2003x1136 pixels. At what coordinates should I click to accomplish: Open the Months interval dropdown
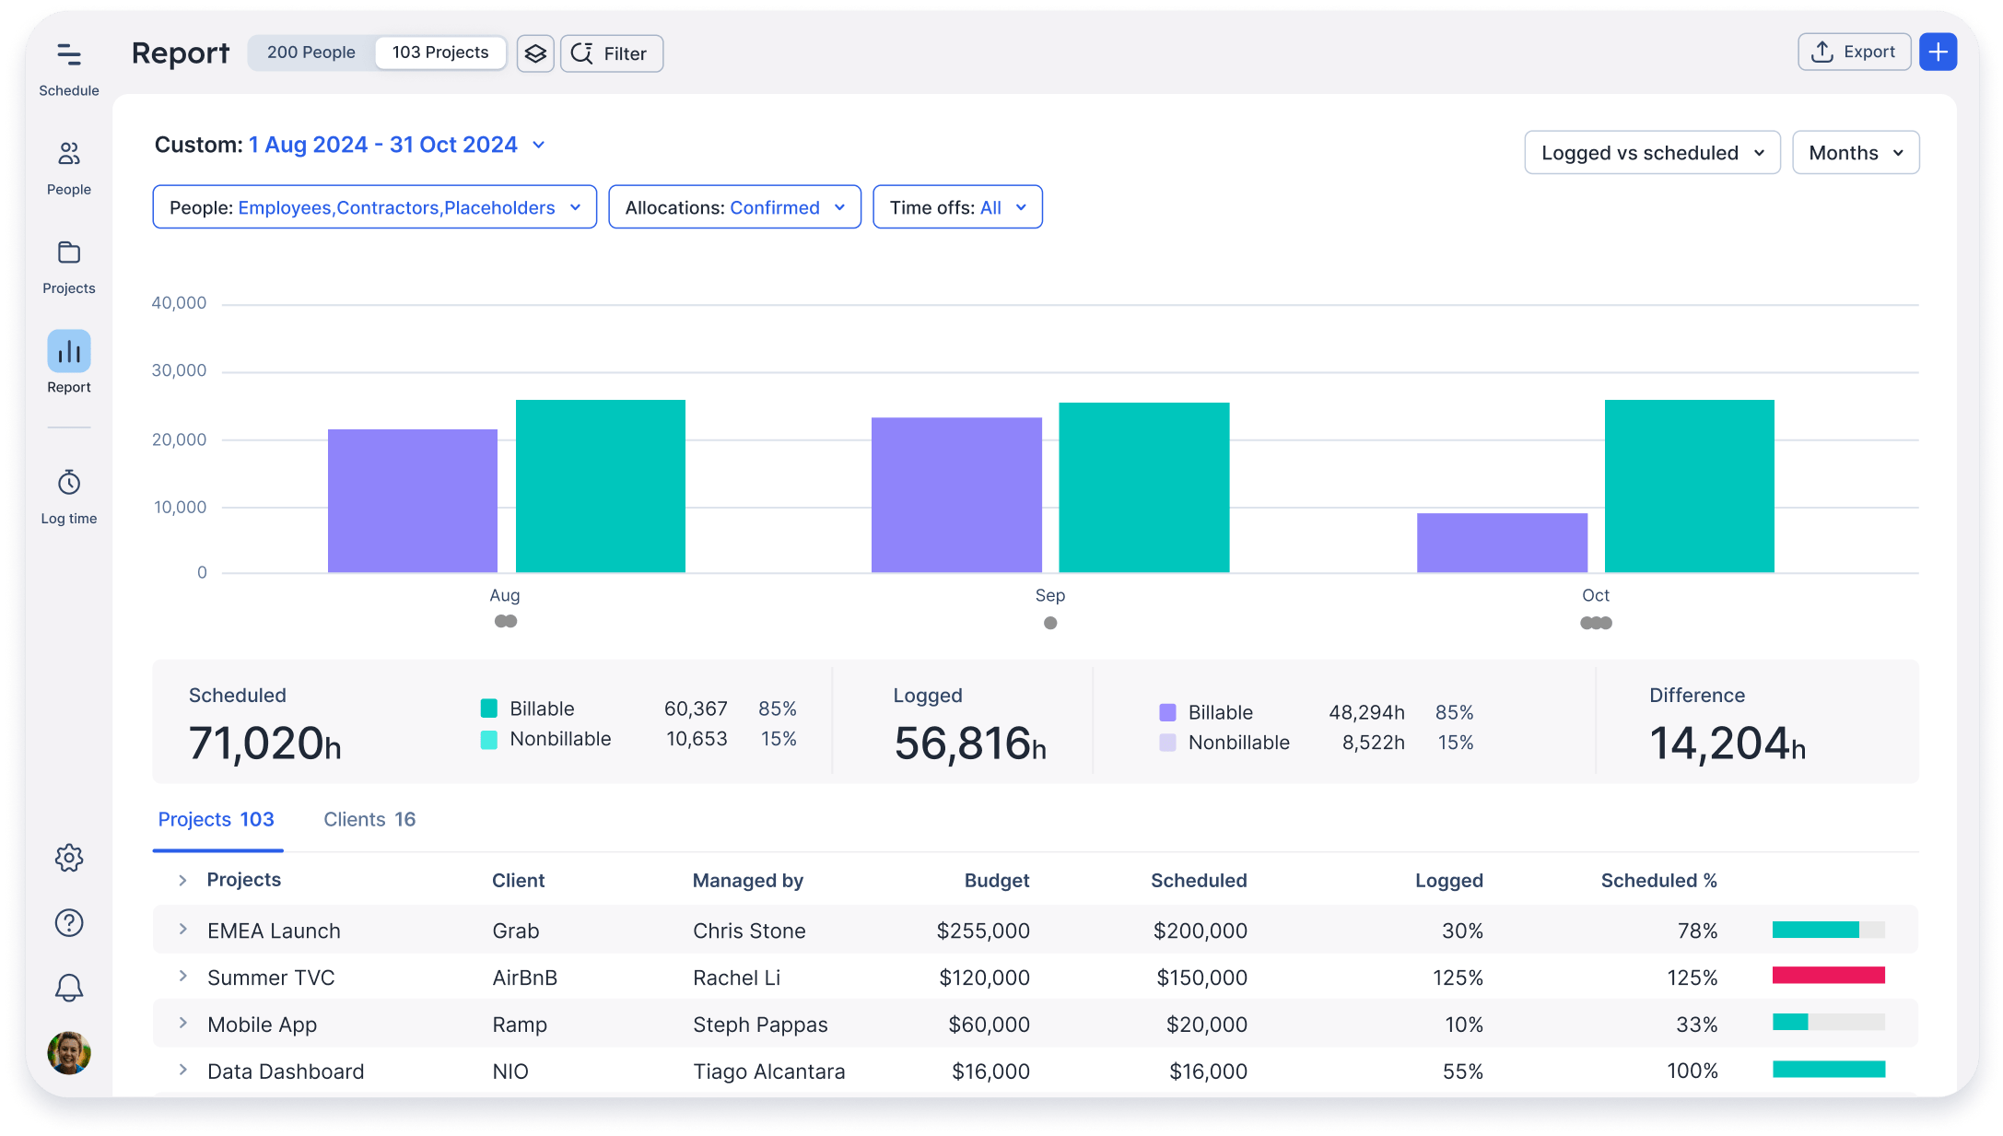click(1855, 152)
